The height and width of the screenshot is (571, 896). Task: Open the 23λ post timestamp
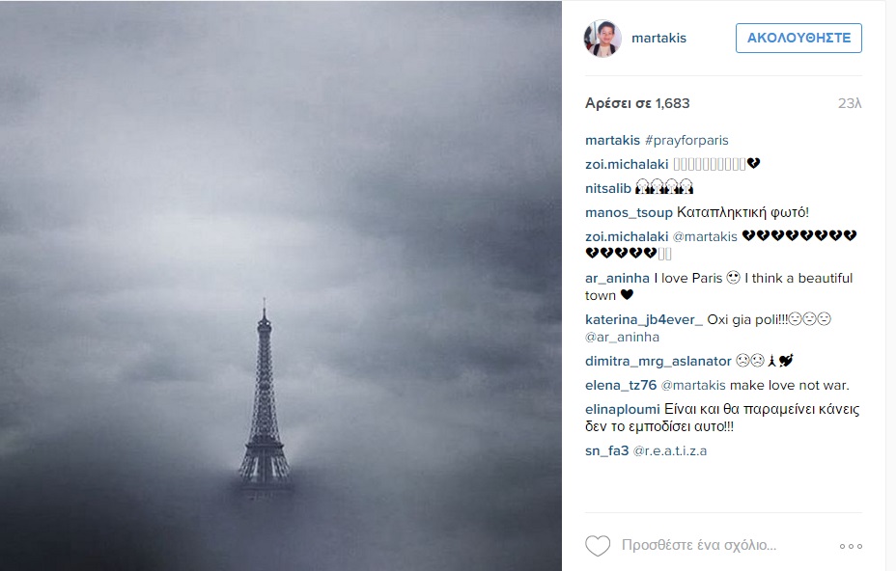tap(850, 103)
